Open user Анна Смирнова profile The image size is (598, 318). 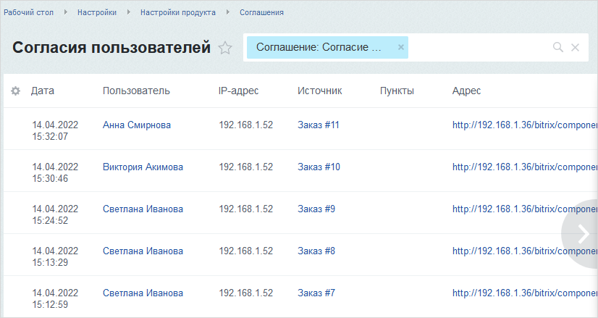click(x=137, y=125)
